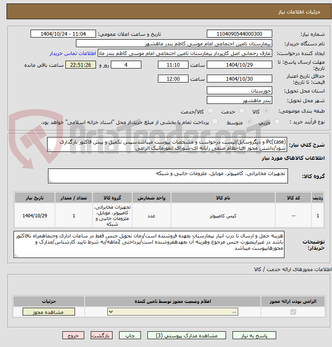Image resolution: width=332 pixels, height=347 pixels.
Task: Click the price validity date 1404/10/30 field
Action: tap(240, 79)
